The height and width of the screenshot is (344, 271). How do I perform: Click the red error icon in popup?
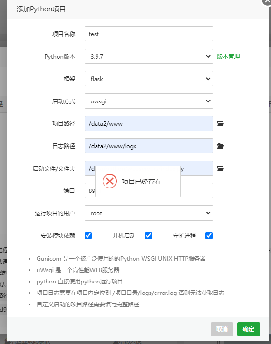click(110, 181)
